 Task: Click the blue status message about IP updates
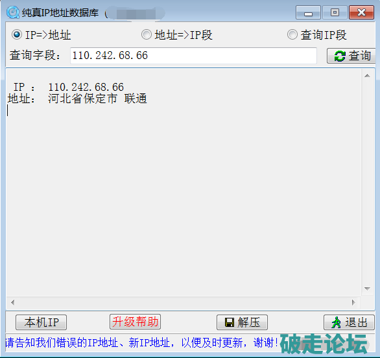click(141, 342)
